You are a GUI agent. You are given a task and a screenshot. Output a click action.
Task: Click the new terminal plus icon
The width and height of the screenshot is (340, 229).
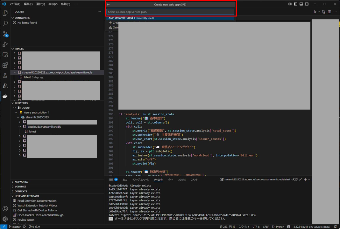305,179
